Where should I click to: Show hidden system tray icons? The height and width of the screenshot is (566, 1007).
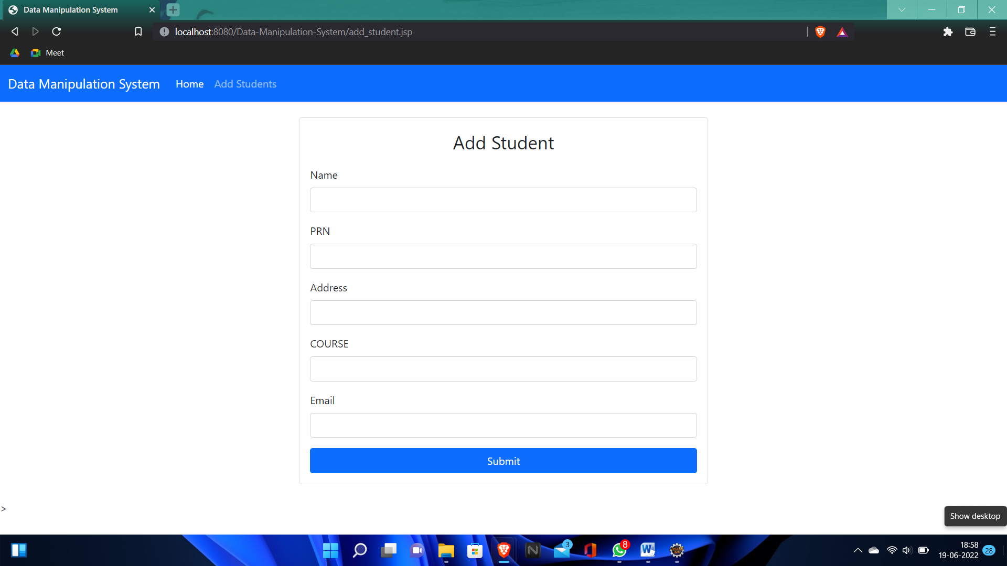pyautogui.click(x=858, y=550)
